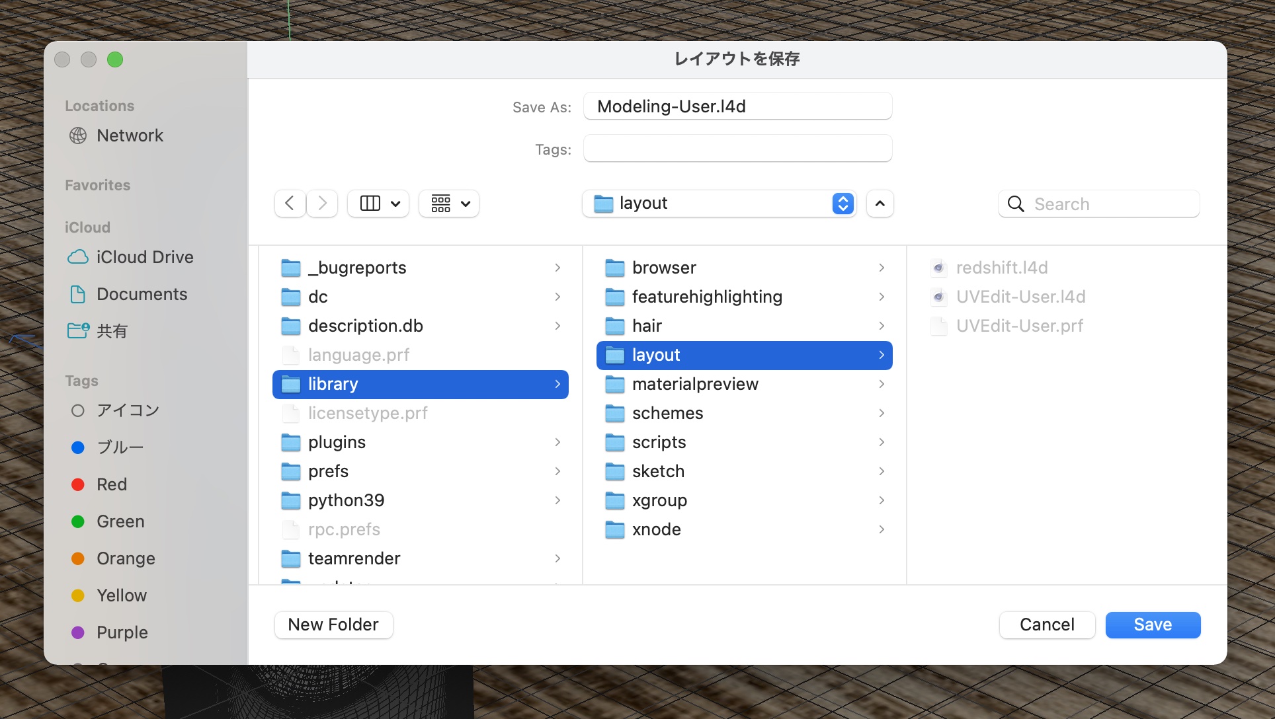
Task: Select the Red tag
Action: click(x=111, y=484)
